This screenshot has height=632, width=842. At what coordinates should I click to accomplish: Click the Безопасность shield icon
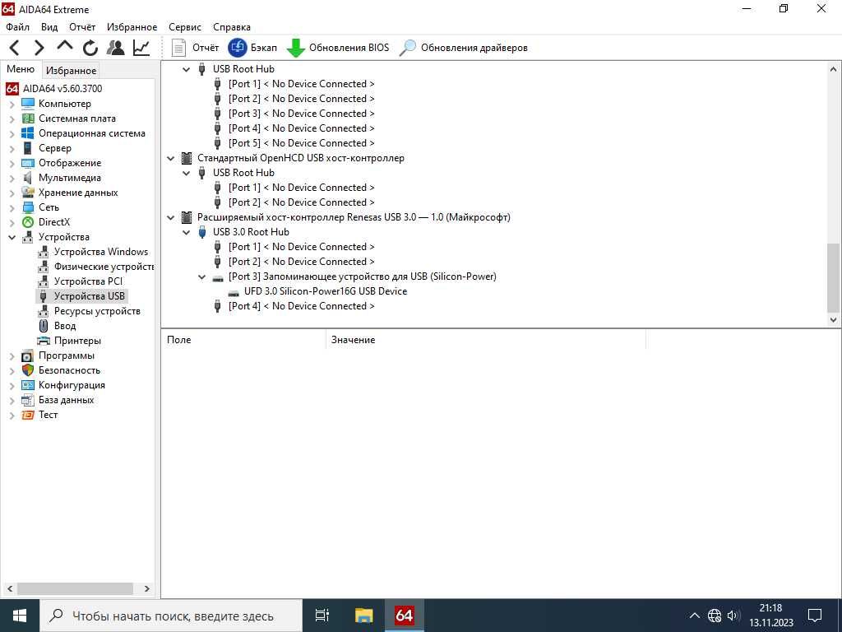[x=28, y=370]
